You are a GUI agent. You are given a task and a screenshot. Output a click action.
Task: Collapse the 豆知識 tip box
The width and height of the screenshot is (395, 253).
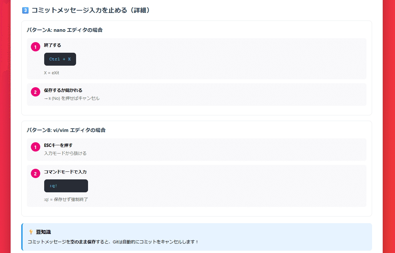[197, 237]
